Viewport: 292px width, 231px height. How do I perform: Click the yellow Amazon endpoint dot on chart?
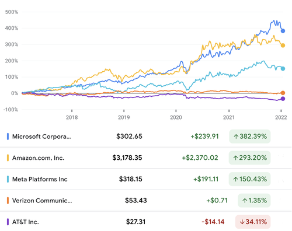coord(283,45)
